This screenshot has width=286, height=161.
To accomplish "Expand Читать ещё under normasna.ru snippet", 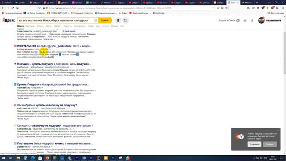I will 23,98.
